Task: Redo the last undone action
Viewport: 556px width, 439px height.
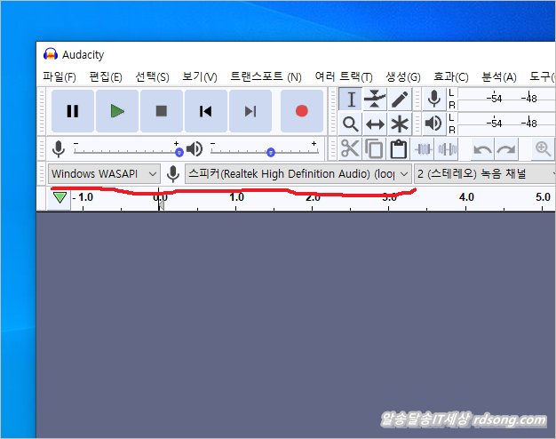Action: pyautogui.click(x=506, y=149)
